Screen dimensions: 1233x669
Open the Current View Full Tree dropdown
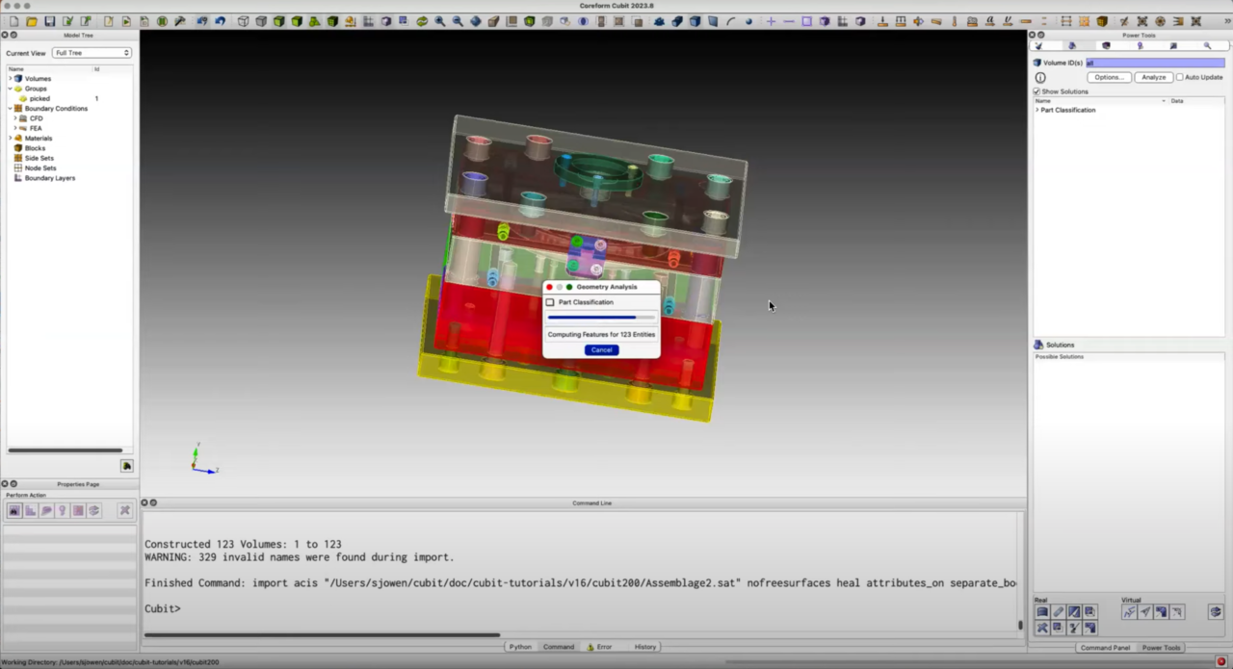(x=92, y=53)
